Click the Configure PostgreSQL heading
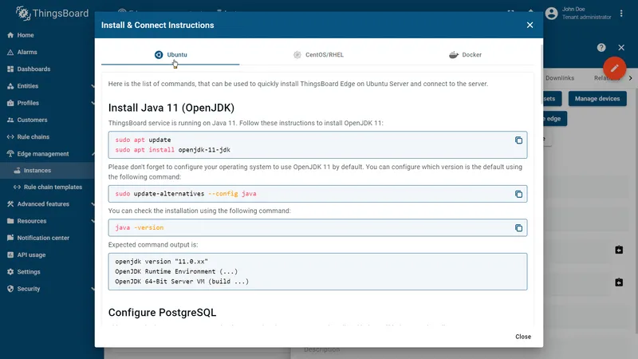The image size is (638, 359). pyautogui.click(x=162, y=312)
